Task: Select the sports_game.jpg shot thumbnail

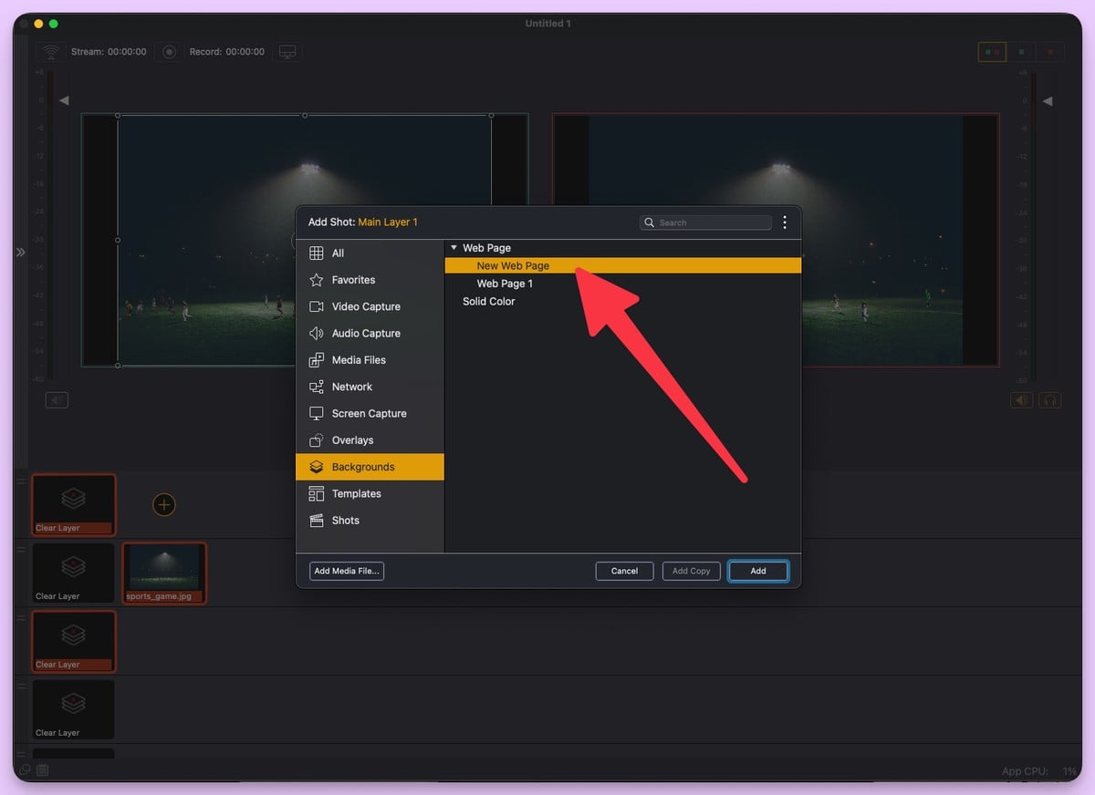Action: click(x=164, y=573)
